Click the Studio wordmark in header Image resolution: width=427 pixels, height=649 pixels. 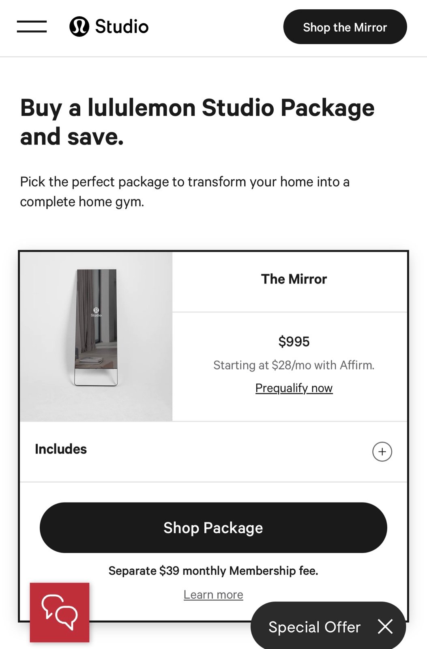pyautogui.click(x=122, y=27)
